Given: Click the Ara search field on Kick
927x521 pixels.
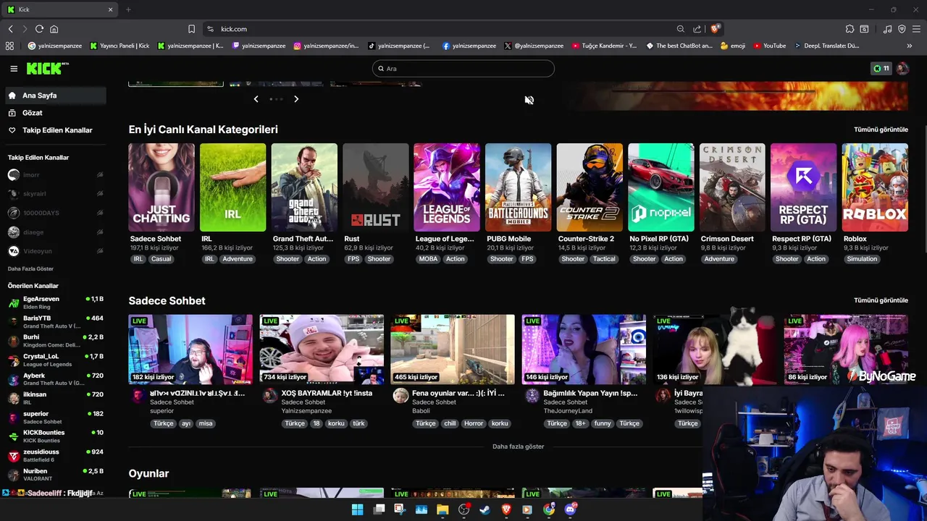Looking at the screenshot, I should [463, 69].
